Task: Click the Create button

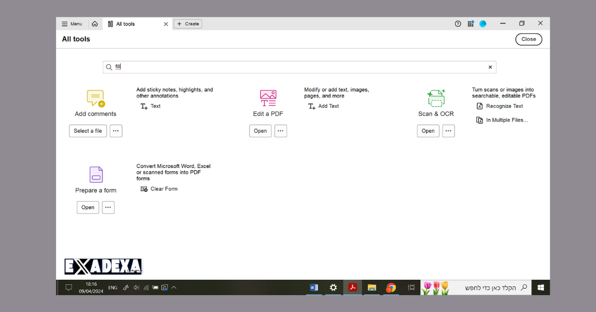Action: pos(188,23)
